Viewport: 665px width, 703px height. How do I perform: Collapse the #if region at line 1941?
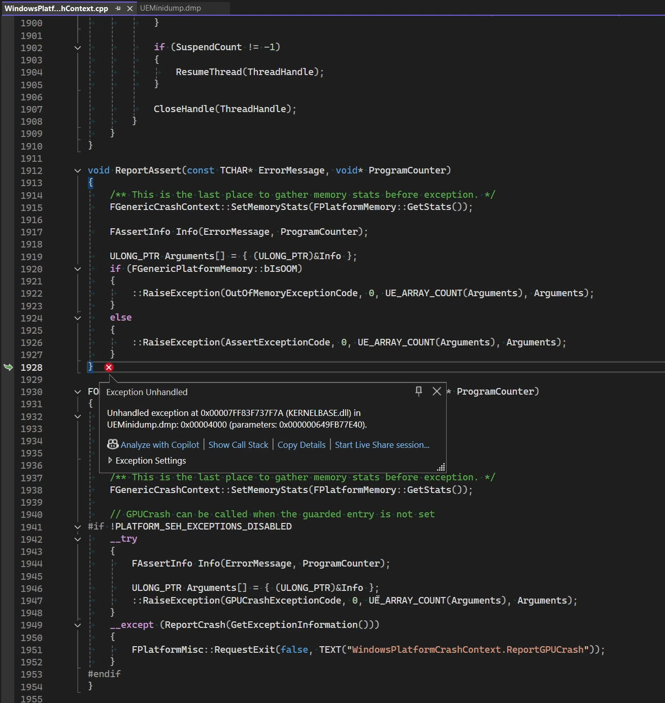(x=78, y=527)
